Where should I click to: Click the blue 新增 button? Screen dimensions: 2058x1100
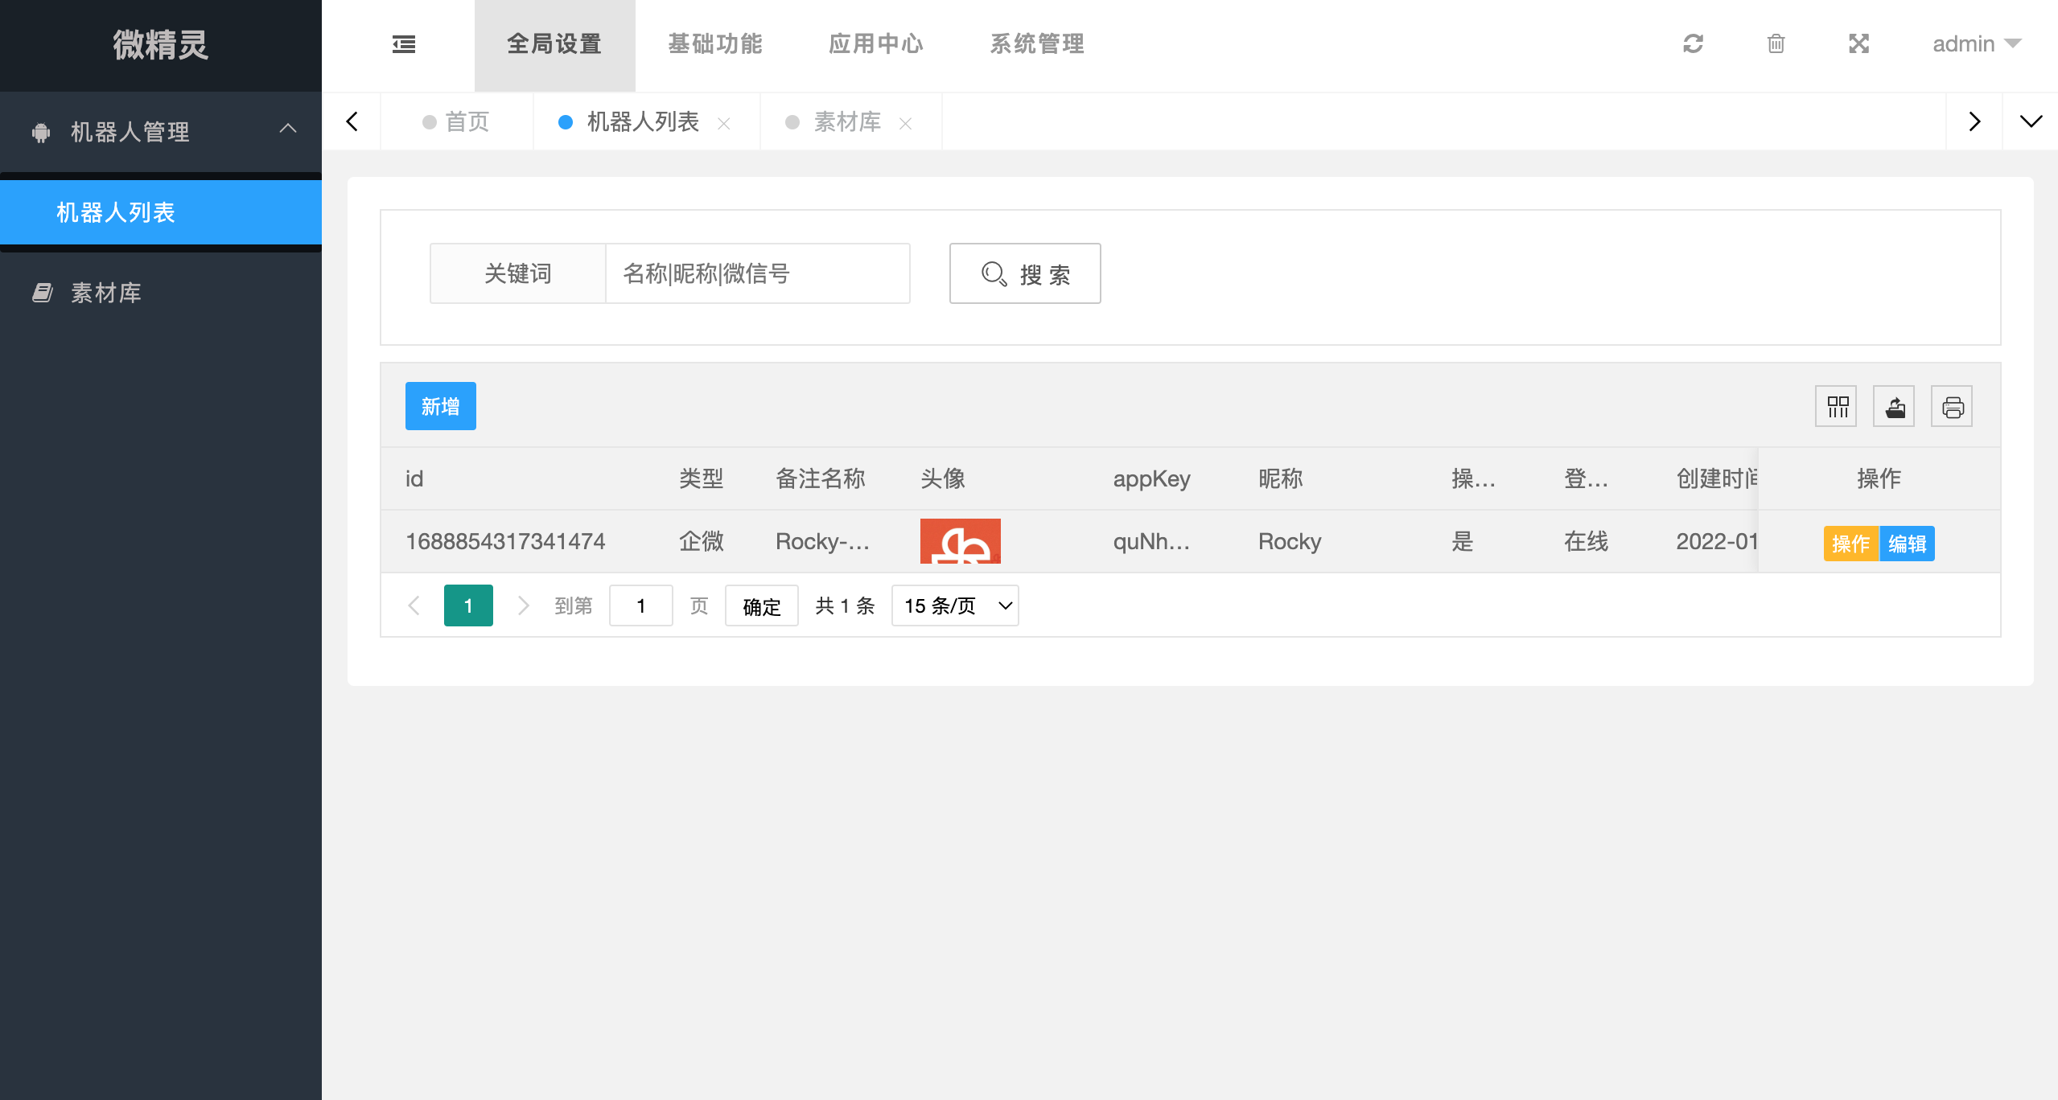[x=440, y=406]
